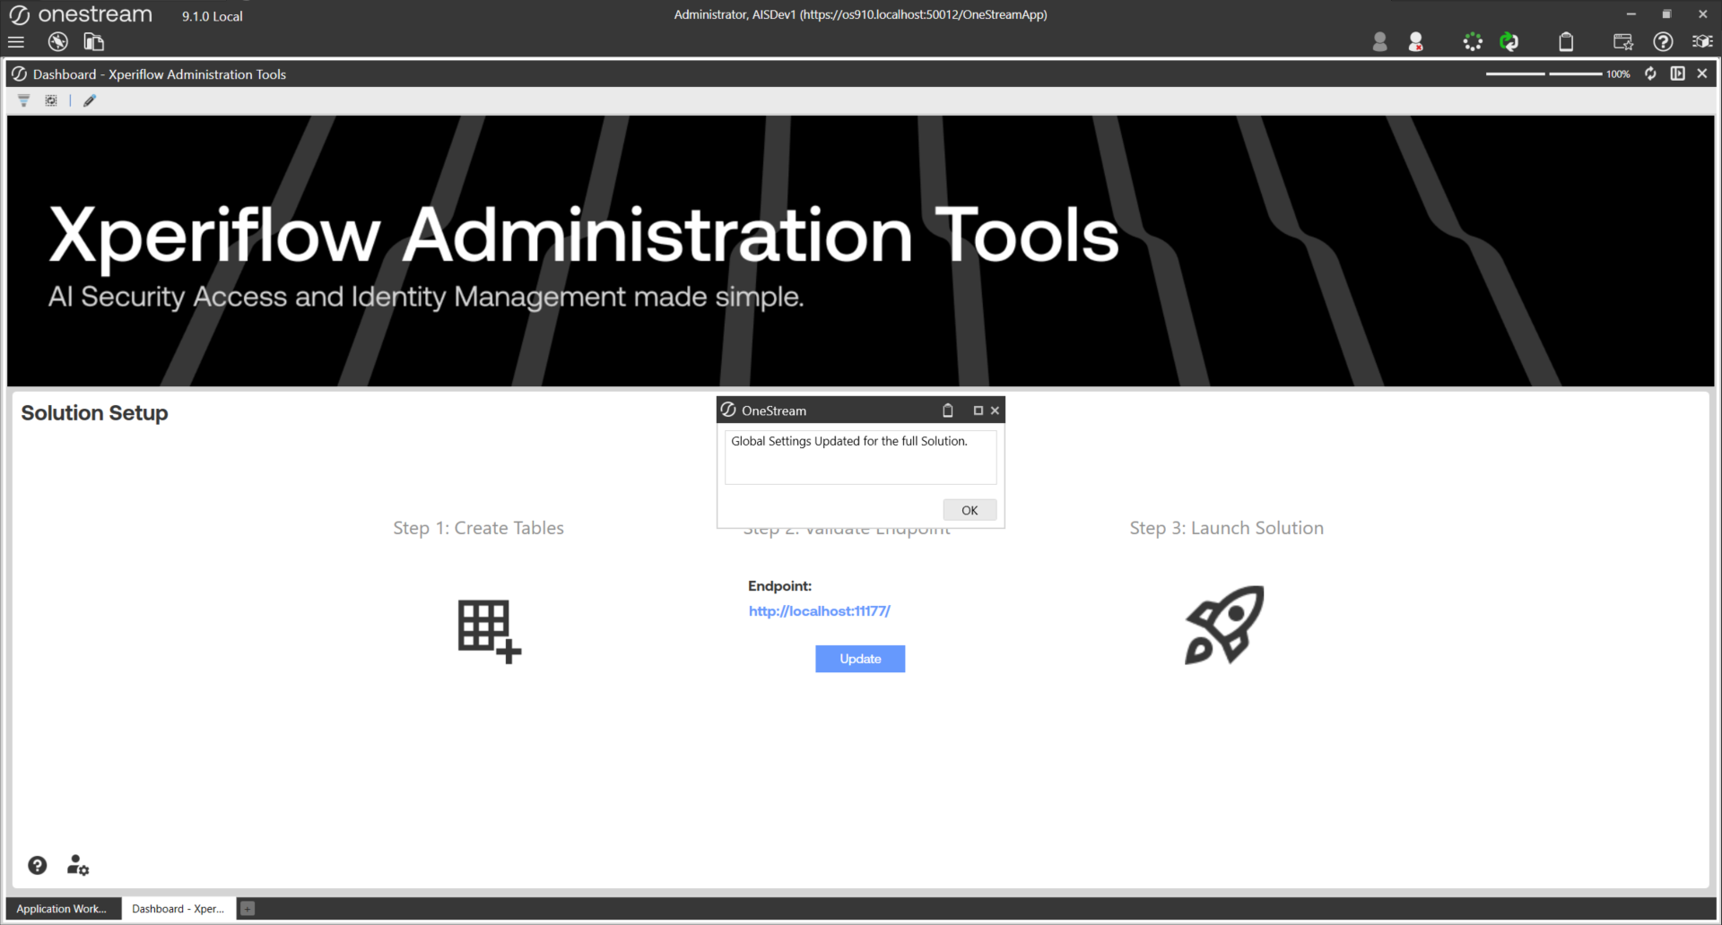
Task: Open the top toolbar Help icon
Action: pos(1663,42)
